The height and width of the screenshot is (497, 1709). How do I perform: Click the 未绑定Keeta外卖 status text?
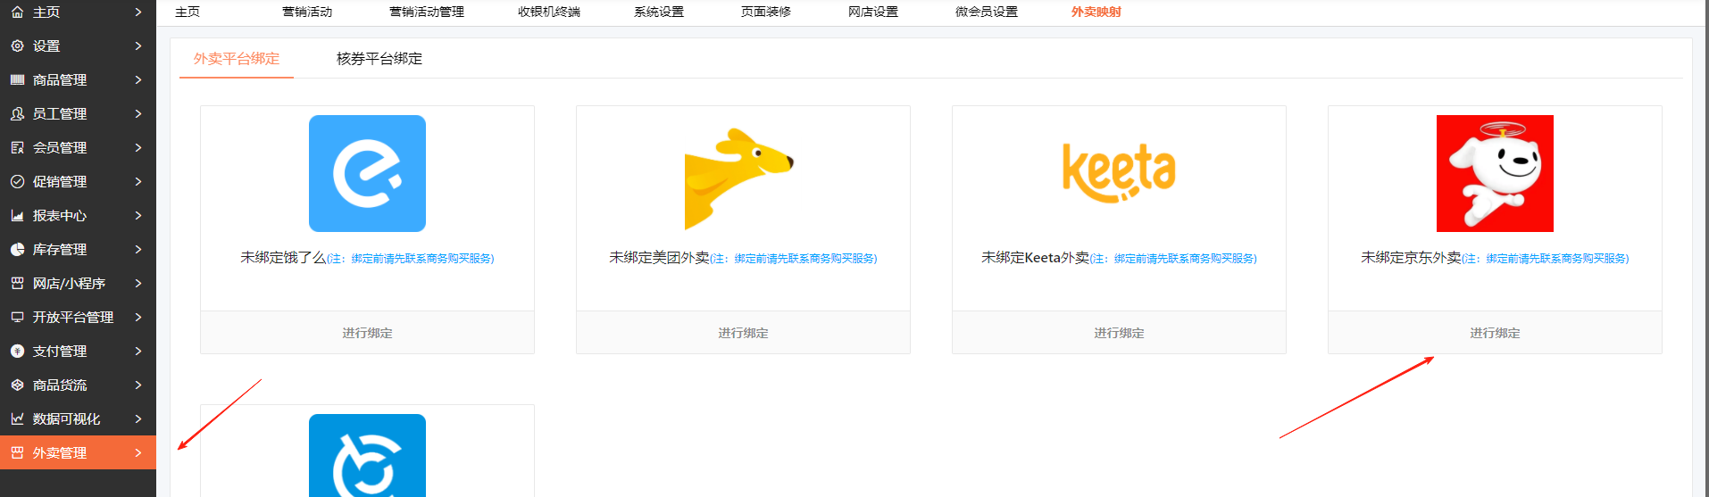[x=1035, y=258]
